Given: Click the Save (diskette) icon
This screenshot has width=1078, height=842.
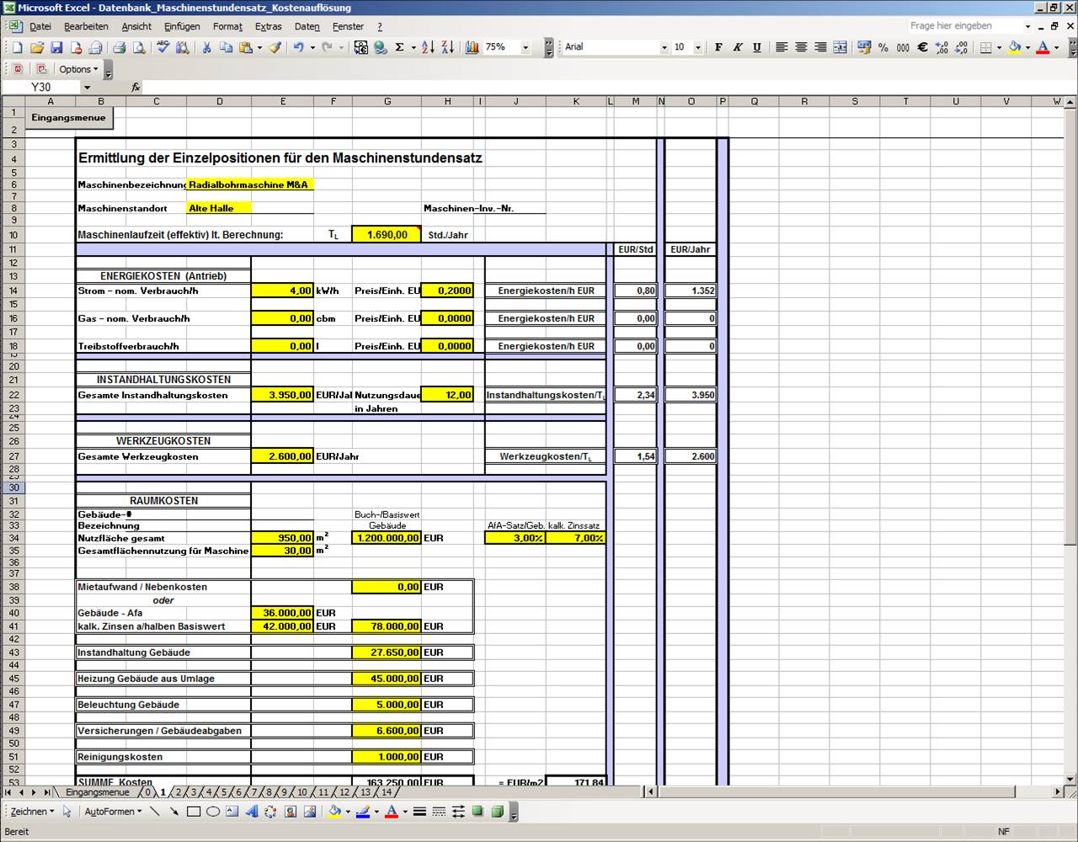Looking at the screenshot, I should pyautogui.click(x=56, y=48).
